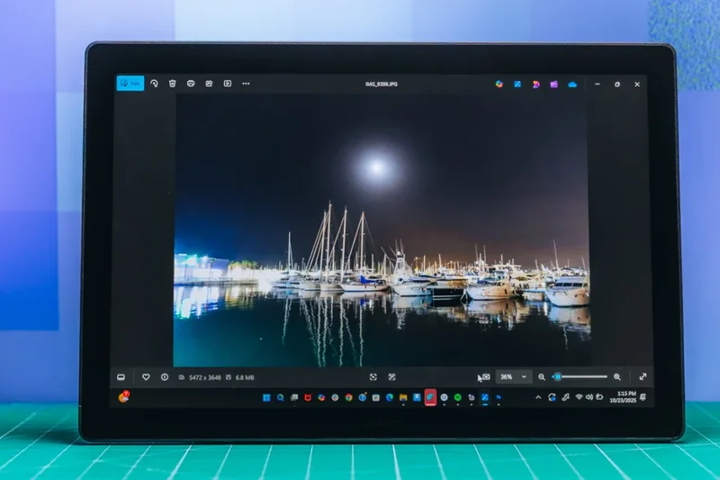The image size is (720, 480).
Task: Open the widgets icon with badge 7
Action: tap(123, 397)
